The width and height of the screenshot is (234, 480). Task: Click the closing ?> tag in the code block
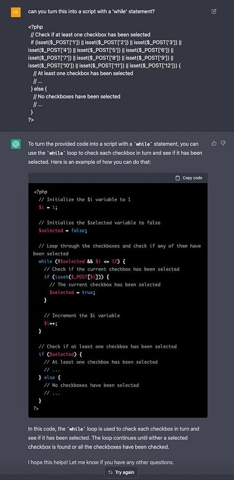point(36,408)
